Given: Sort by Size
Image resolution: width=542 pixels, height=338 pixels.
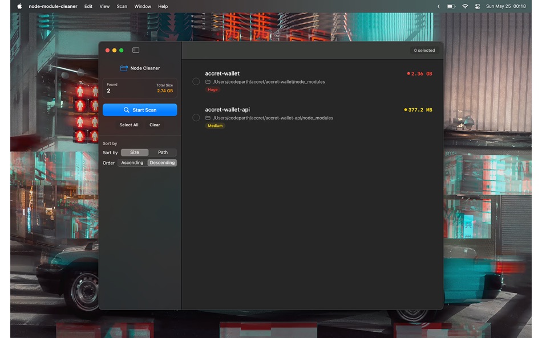Looking at the screenshot, I should point(135,152).
